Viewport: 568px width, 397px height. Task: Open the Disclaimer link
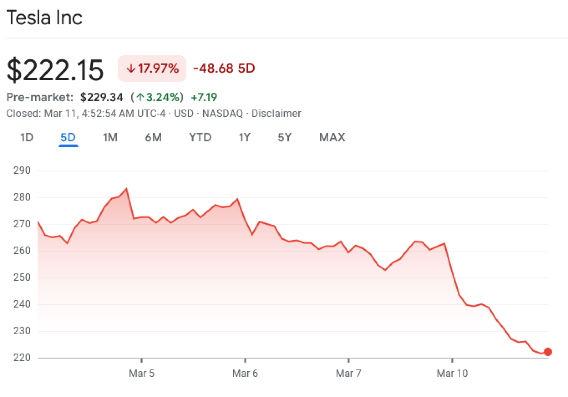(x=276, y=114)
